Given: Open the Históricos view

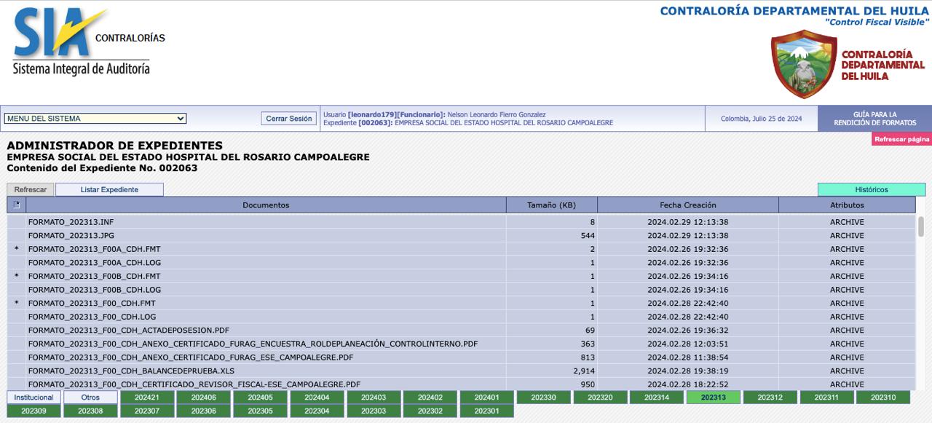Looking at the screenshot, I should point(872,189).
